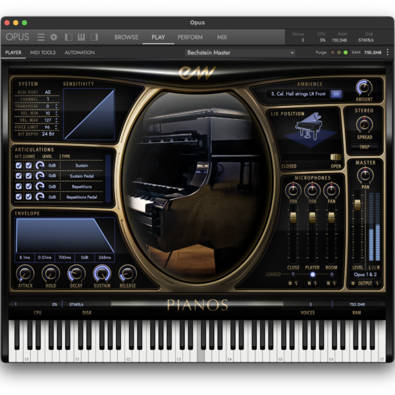Click the Vel. Min stepper arrows
The image size is (395, 395).
coord(56,113)
